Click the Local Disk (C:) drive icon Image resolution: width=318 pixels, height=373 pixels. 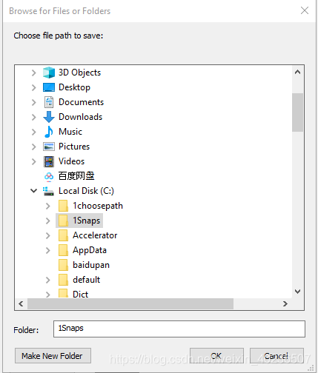click(x=48, y=191)
